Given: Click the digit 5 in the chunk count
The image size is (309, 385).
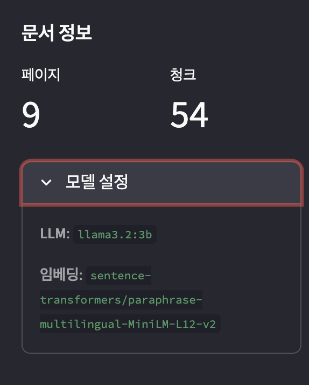Looking at the screenshot, I should [179, 115].
